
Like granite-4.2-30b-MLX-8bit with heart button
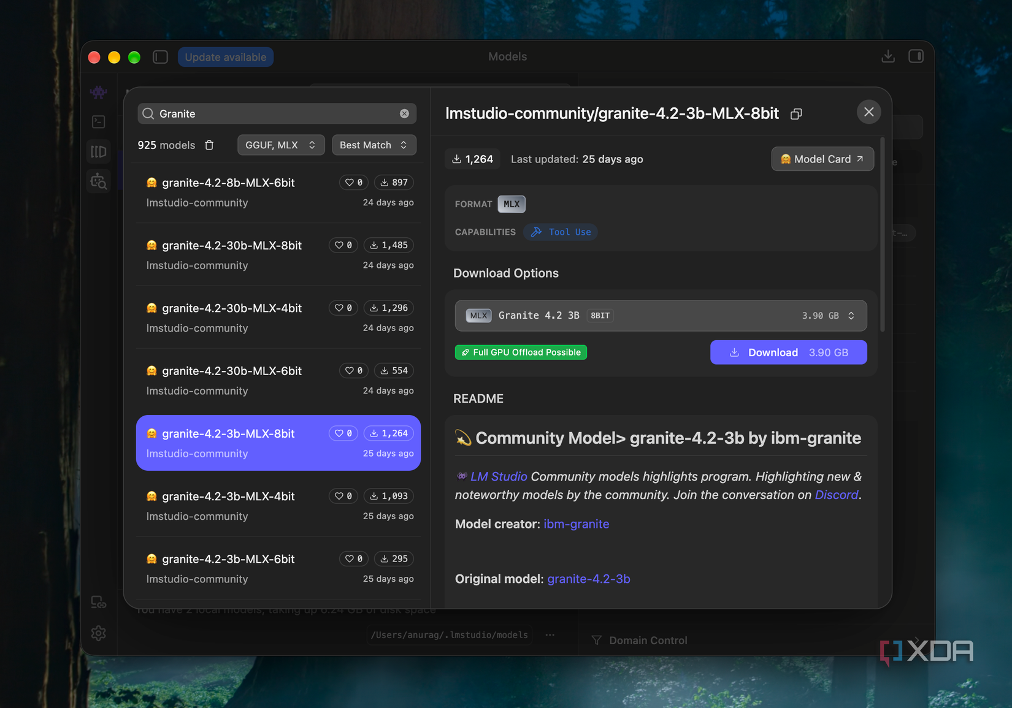(x=343, y=245)
